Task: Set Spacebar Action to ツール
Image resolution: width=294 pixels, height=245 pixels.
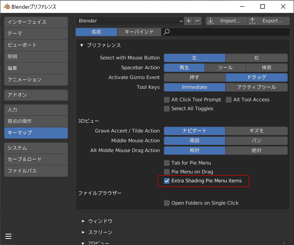Action: coord(225,67)
